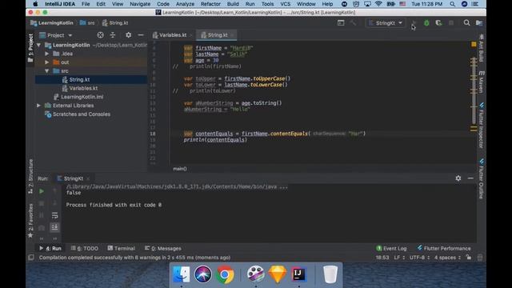Click the layout window icon left of hammer

(341, 23)
